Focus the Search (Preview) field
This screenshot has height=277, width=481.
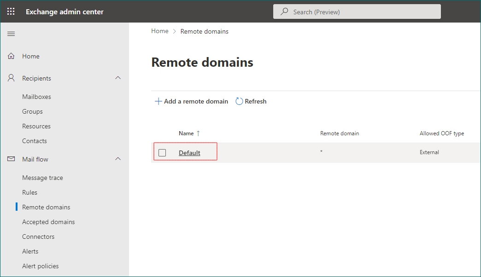(x=364, y=12)
